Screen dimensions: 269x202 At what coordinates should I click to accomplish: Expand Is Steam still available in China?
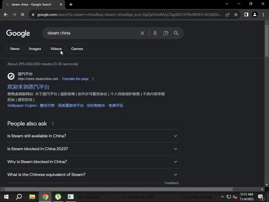tap(93, 136)
